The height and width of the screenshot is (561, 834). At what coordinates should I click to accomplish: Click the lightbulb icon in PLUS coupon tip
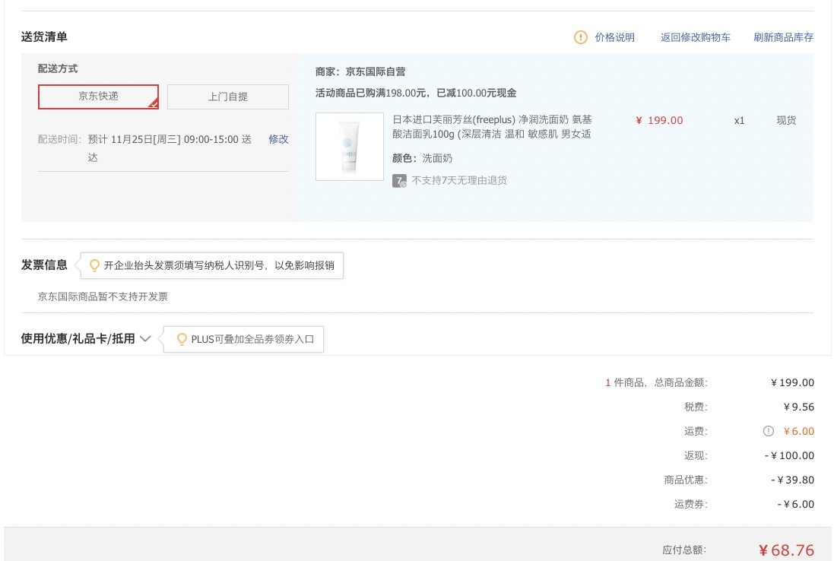click(182, 339)
